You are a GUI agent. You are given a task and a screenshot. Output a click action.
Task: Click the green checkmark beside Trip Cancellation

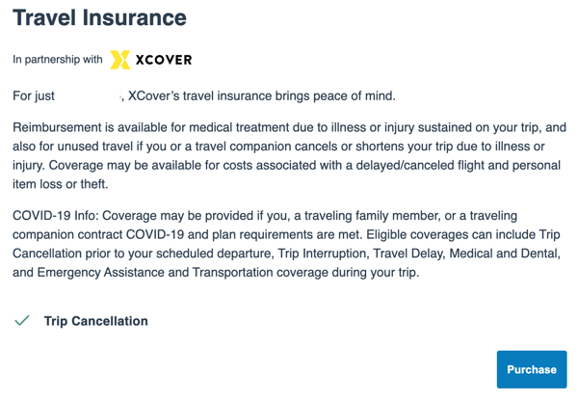(22, 321)
